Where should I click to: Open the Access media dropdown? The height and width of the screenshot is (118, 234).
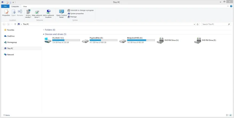click(x=28, y=14)
